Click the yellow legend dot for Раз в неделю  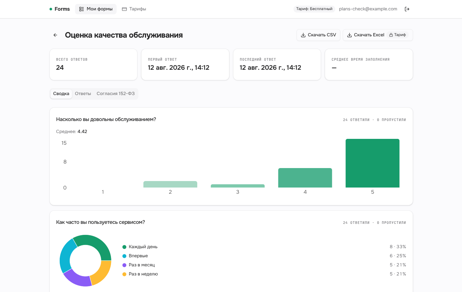124,274
